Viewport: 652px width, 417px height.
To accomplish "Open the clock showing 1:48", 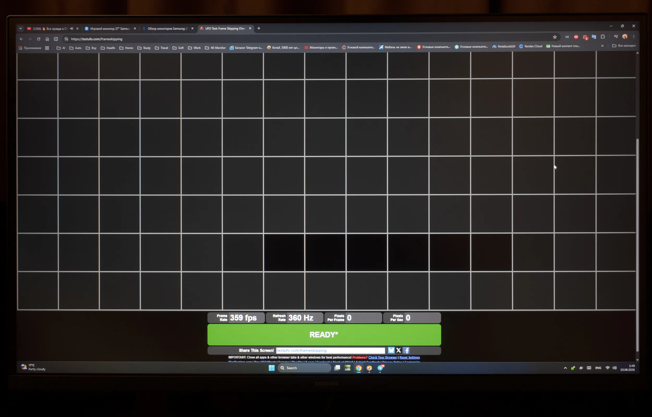I will click(628, 368).
